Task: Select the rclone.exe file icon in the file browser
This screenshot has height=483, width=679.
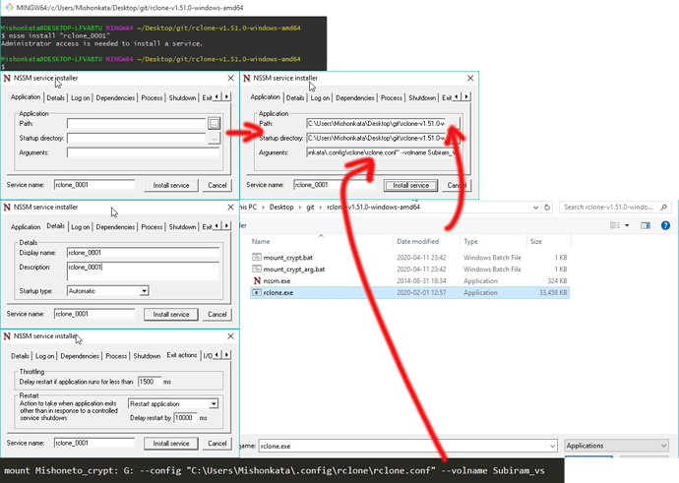Action: [x=257, y=292]
